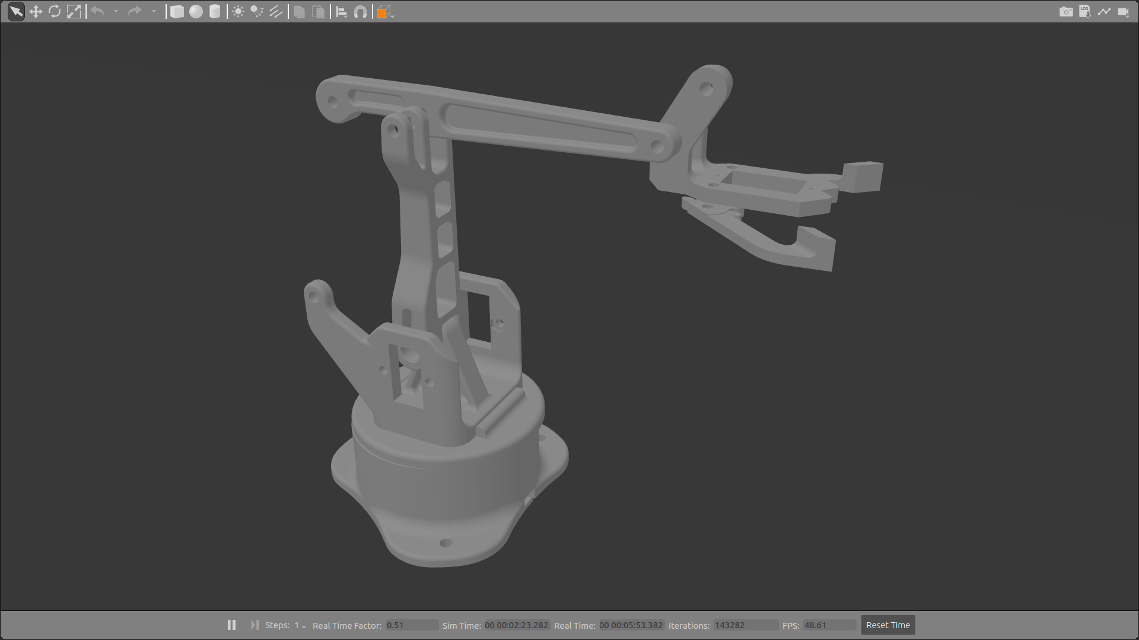Activate the translate mode tool

click(x=36, y=12)
